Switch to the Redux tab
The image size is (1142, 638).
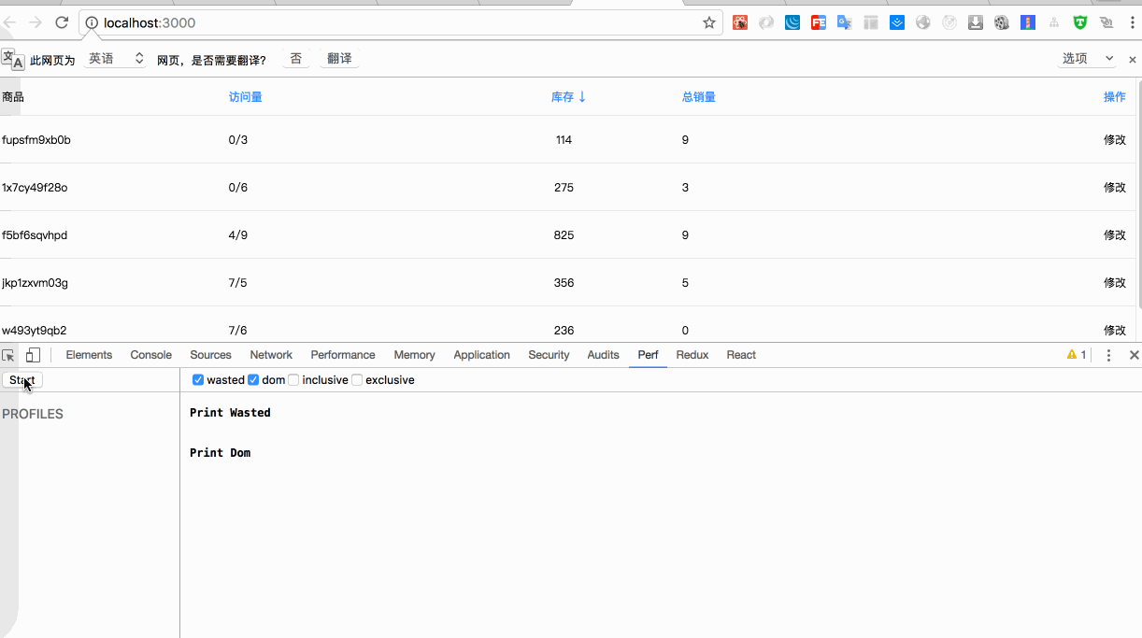692,355
